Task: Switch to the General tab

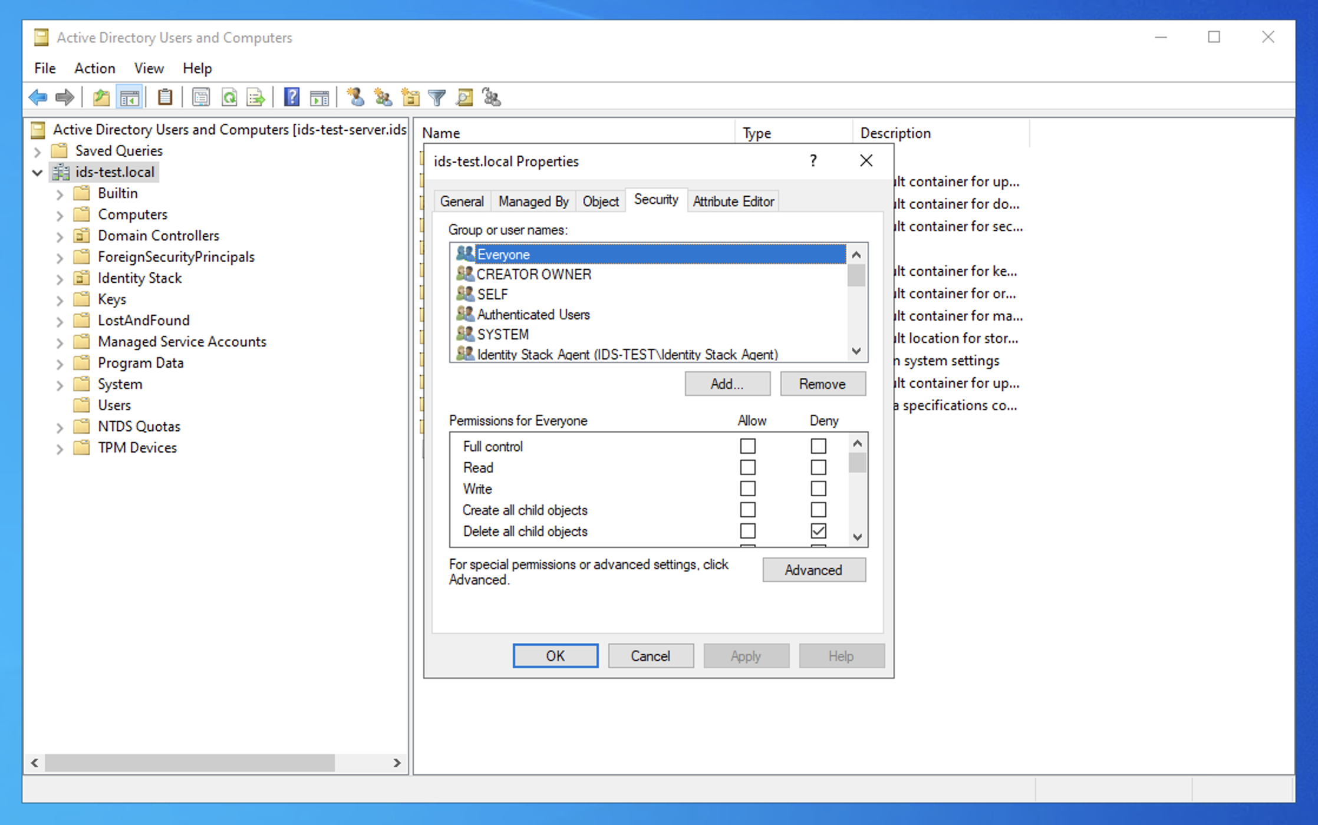Action: click(x=462, y=202)
